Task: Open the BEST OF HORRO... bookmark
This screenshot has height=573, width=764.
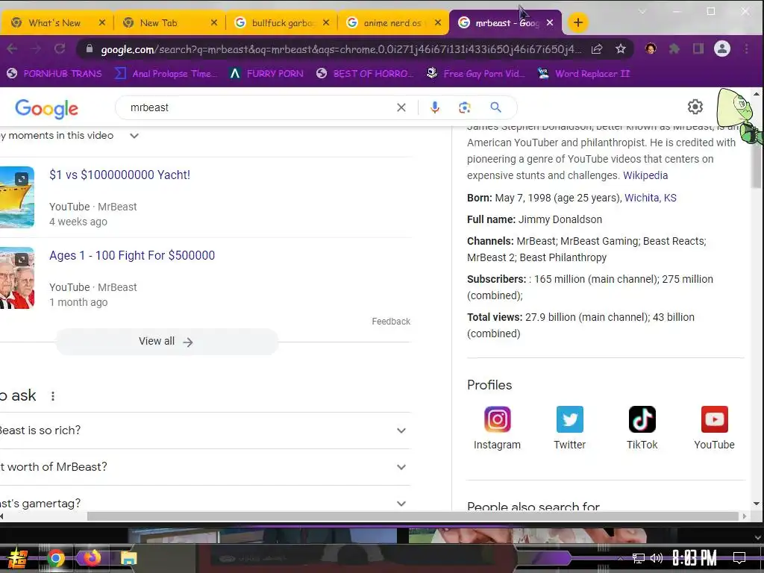Action: (x=365, y=74)
